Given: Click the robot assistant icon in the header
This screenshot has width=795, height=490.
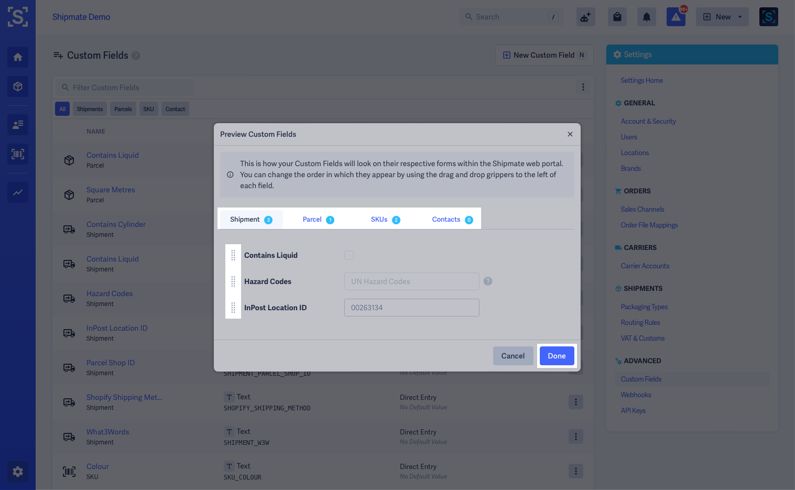Looking at the screenshot, I should pyautogui.click(x=585, y=17).
